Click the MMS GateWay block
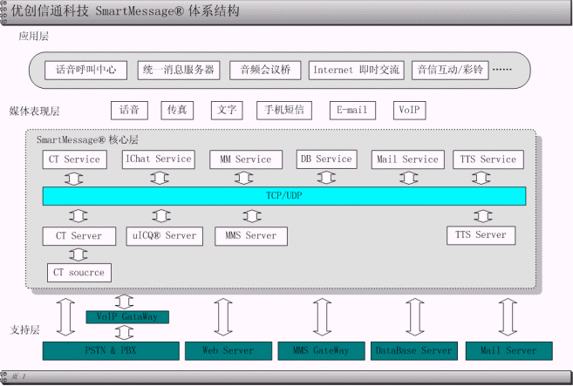This screenshot has height=386, width=573. coord(319,351)
